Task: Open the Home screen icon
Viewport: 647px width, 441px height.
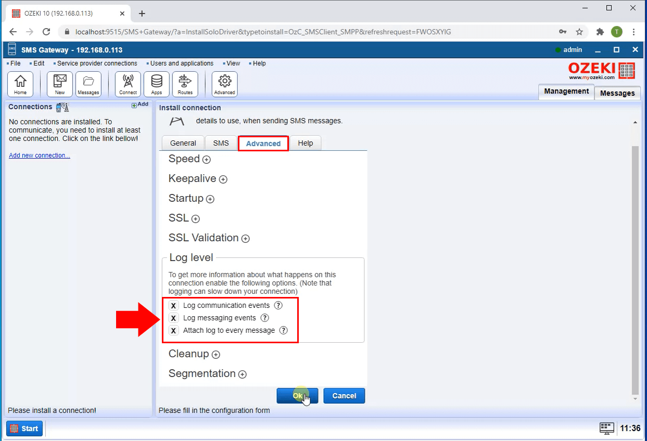Action: pyautogui.click(x=20, y=84)
